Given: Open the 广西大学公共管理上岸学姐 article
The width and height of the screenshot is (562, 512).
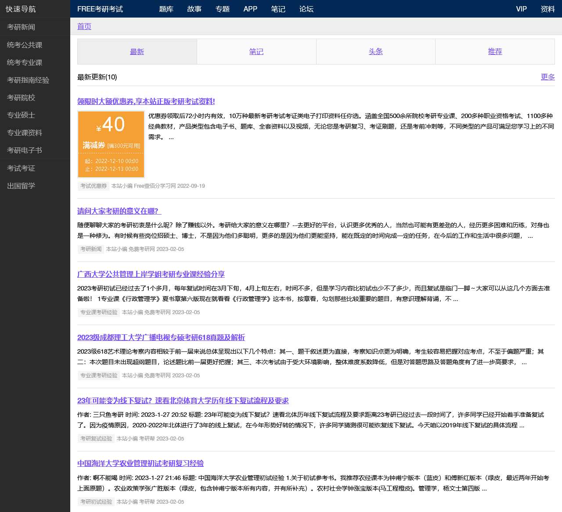Looking at the screenshot, I should point(151,274).
